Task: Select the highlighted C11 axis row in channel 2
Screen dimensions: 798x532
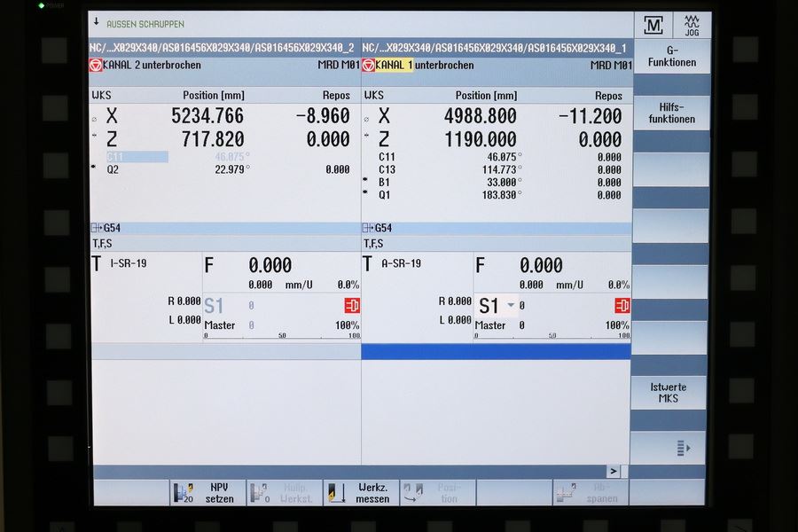Action: (x=136, y=157)
